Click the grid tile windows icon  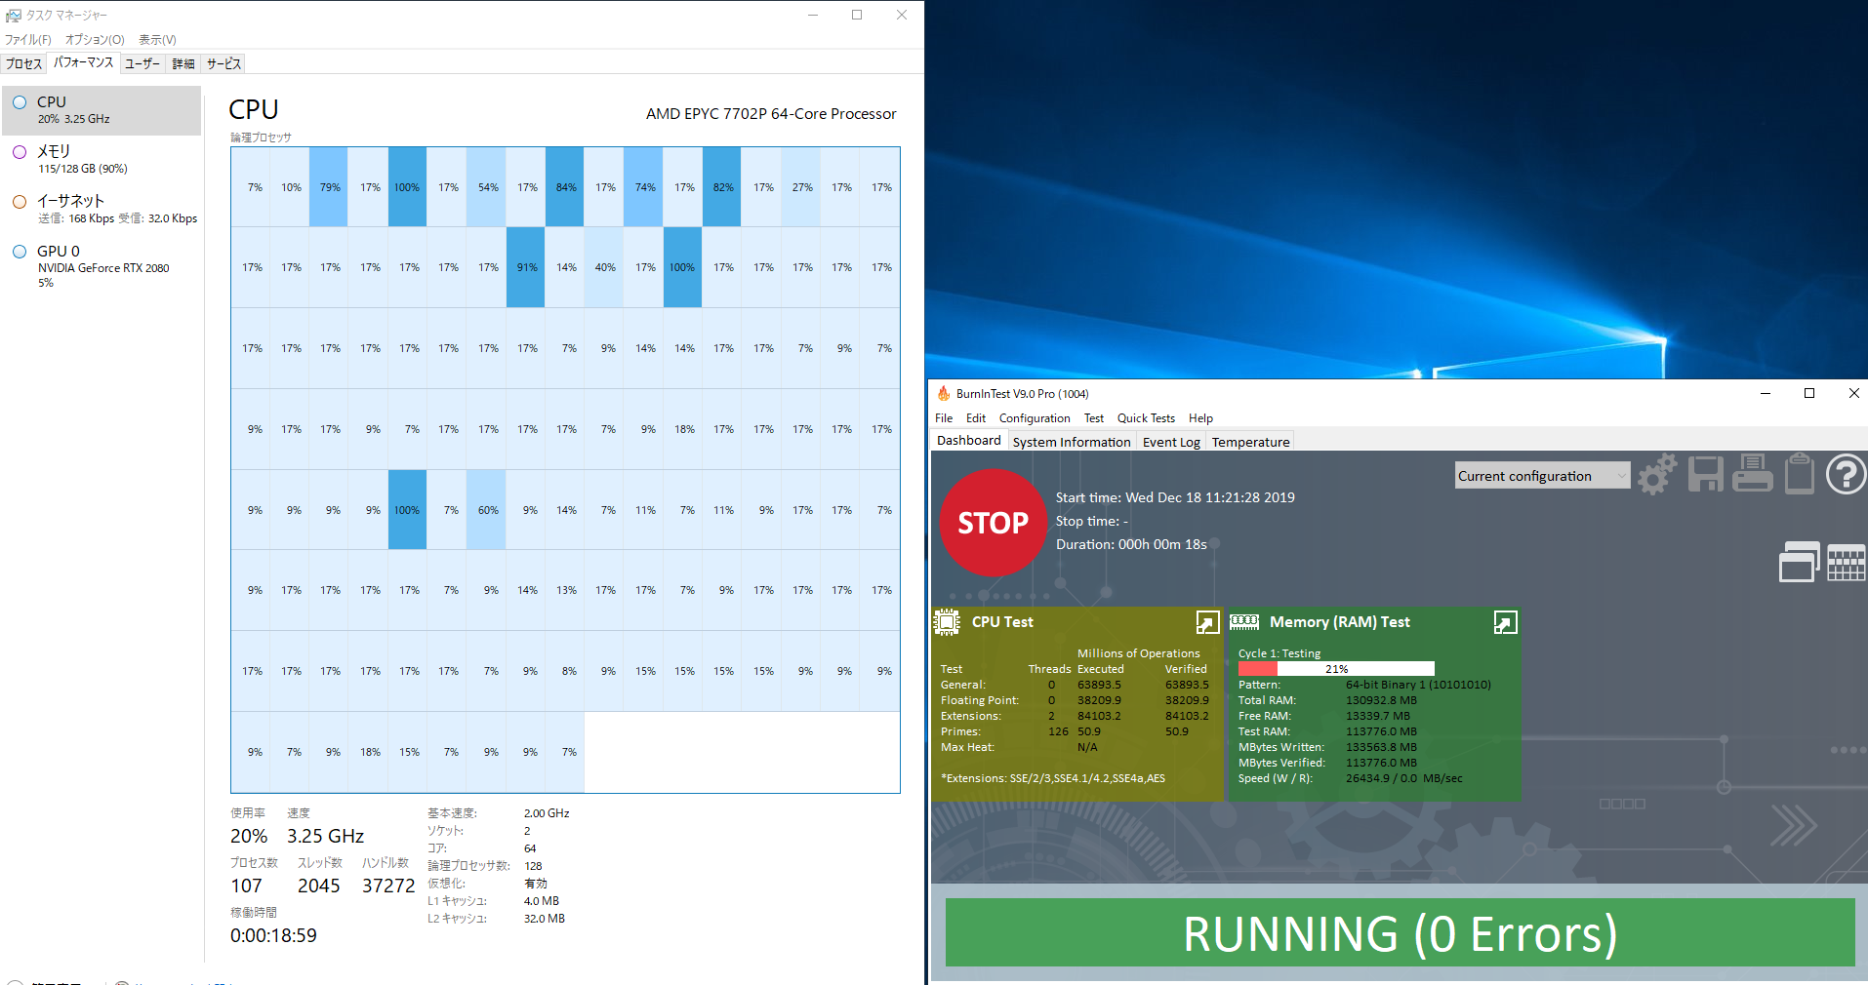pyautogui.click(x=1846, y=564)
